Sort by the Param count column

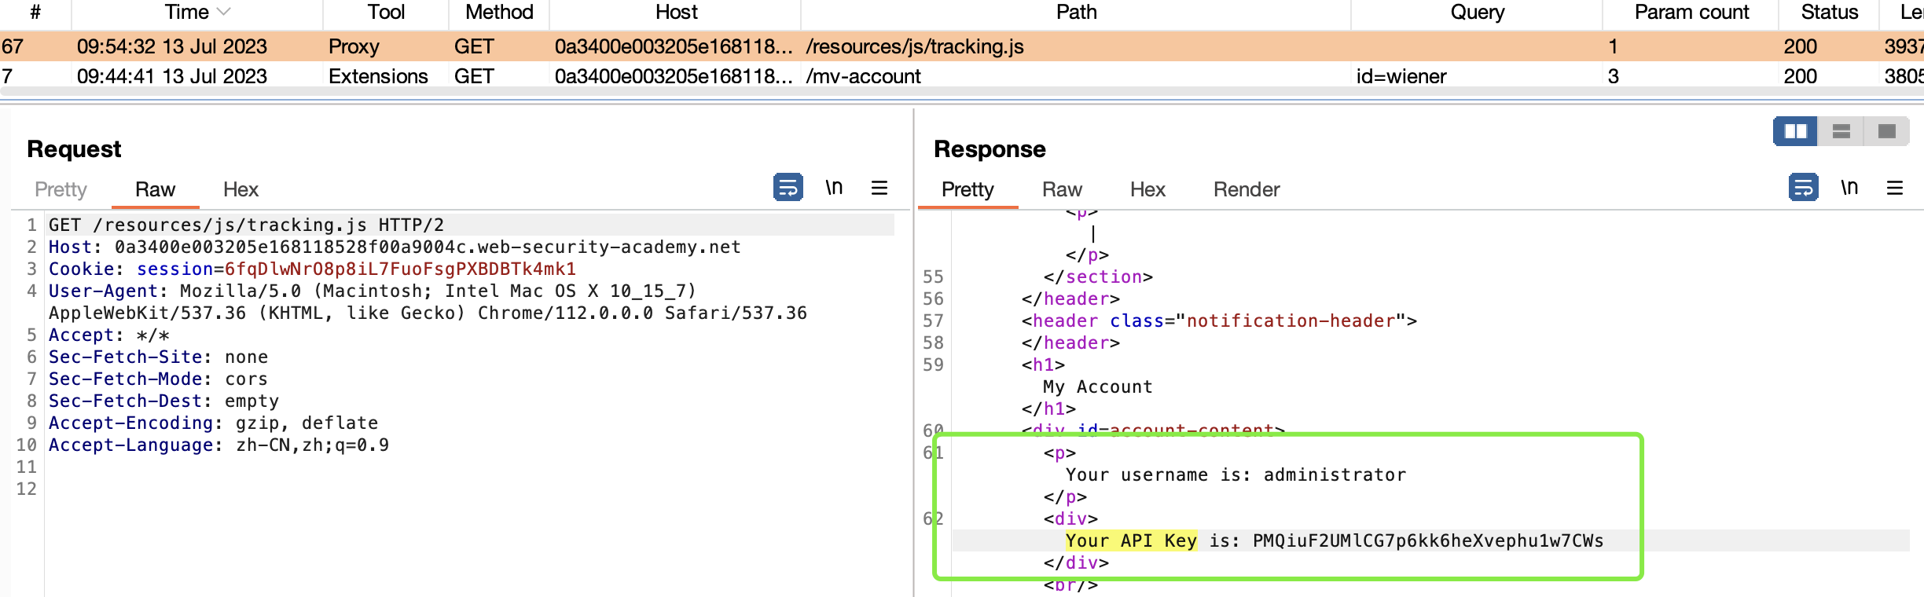pos(1691,12)
